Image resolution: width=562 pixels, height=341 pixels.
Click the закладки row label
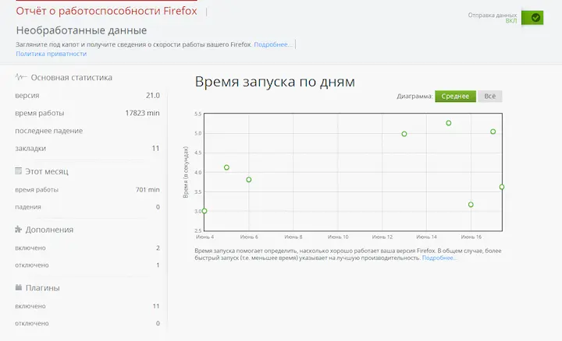(30, 149)
